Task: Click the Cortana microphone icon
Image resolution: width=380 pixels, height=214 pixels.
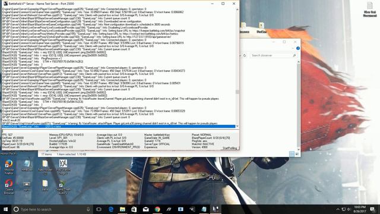Action: [x=88, y=209]
